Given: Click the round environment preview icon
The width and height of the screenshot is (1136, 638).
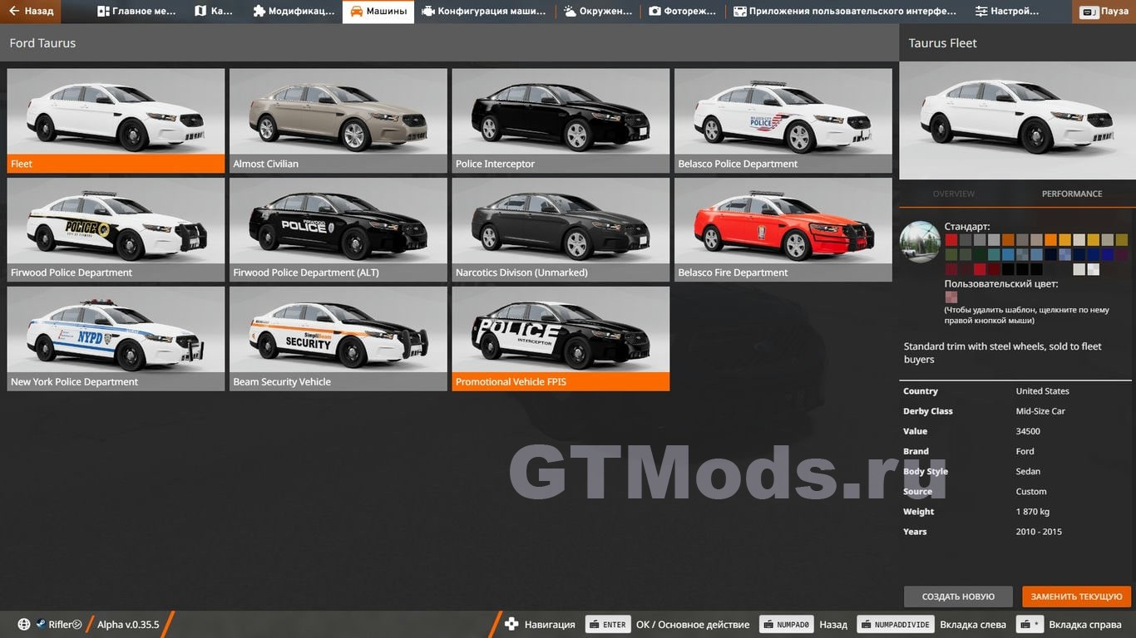Looking at the screenshot, I should [x=920, y=243].
